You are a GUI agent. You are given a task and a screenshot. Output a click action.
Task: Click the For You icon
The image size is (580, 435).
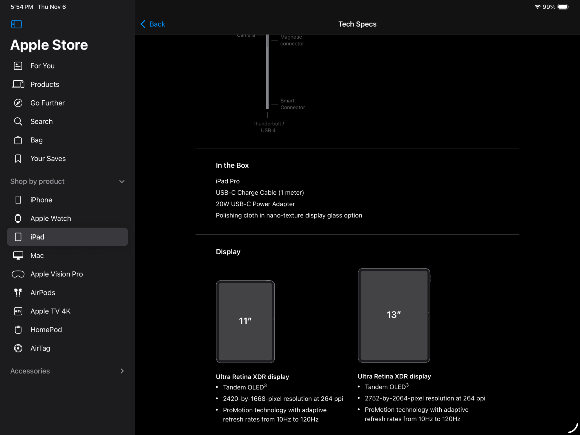pyautogui.click(x=18, y=66)
